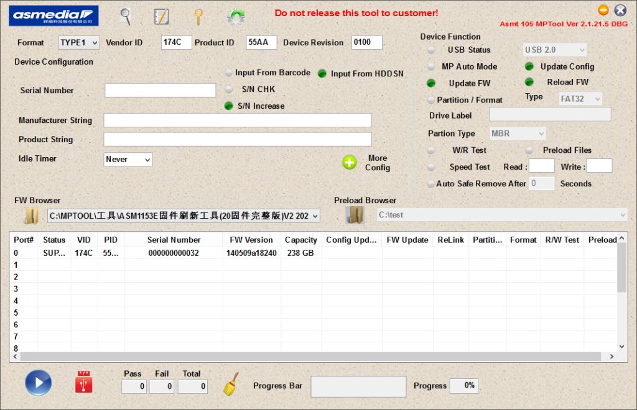Enable the S/N CHK option
This screenshot has height=410, width=637.
point(229,89)
